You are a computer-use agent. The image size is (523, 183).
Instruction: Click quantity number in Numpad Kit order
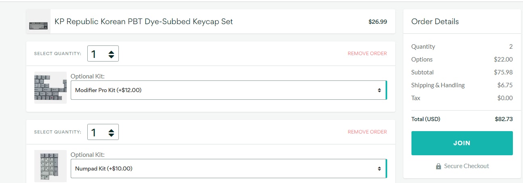point(94,132)
